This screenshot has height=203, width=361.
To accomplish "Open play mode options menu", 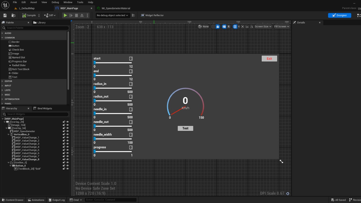I will pyautogui.click(x=87, y=15).
